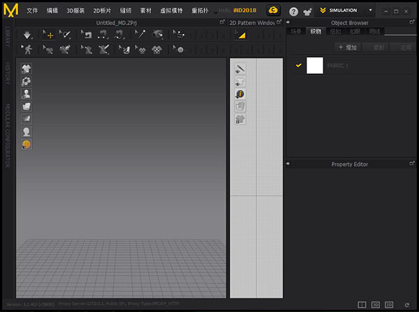Toggle the second 3D viewport display icon

click(x=27, y=81)
